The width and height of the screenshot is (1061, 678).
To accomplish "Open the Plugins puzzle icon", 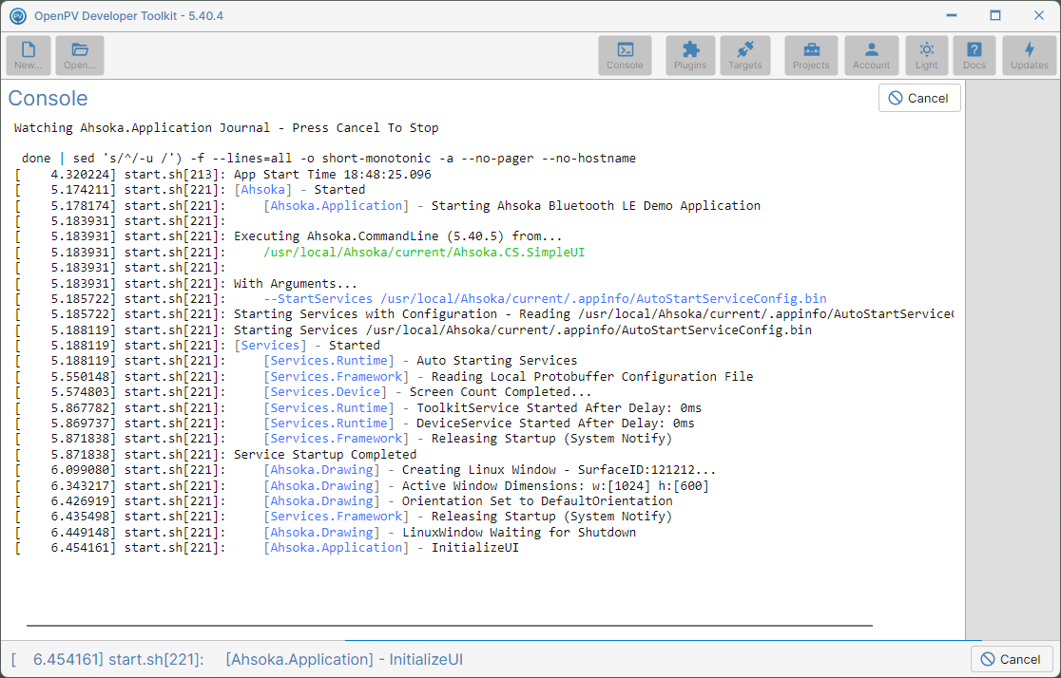I will click(690, 55).
